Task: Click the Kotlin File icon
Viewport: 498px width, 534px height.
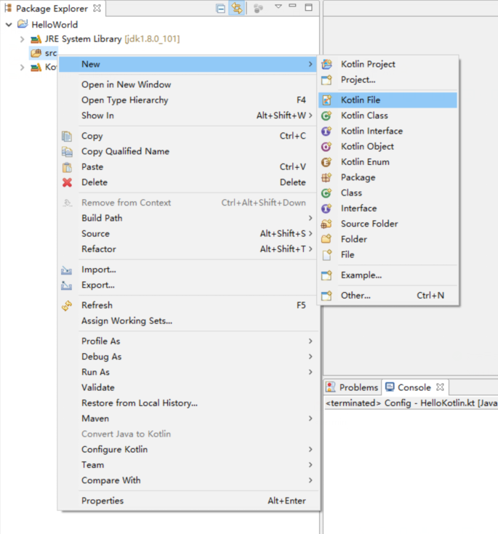Action: click(326, 100)
